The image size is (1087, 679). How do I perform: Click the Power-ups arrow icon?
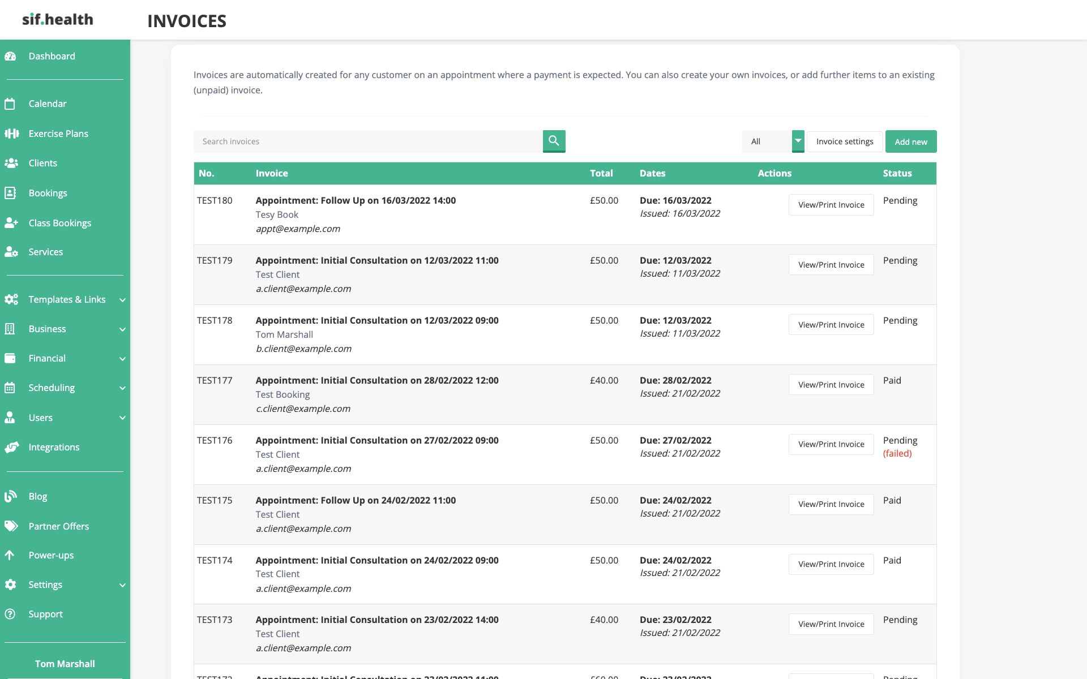10,555
